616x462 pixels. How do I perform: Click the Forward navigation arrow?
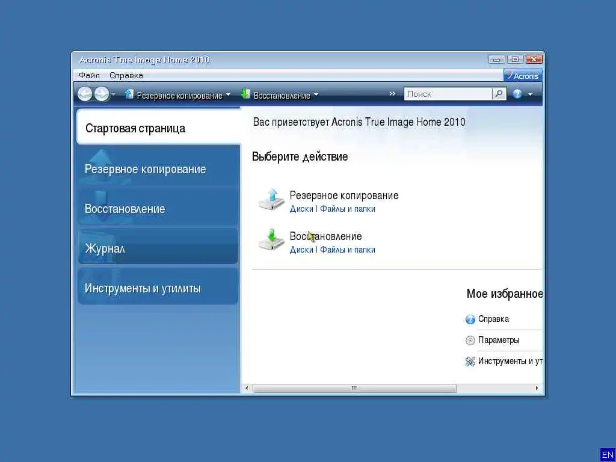(101, 94)
